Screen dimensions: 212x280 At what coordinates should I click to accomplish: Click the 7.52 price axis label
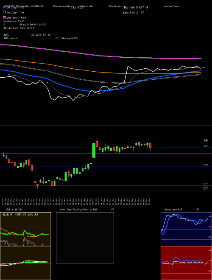(206, 165)
